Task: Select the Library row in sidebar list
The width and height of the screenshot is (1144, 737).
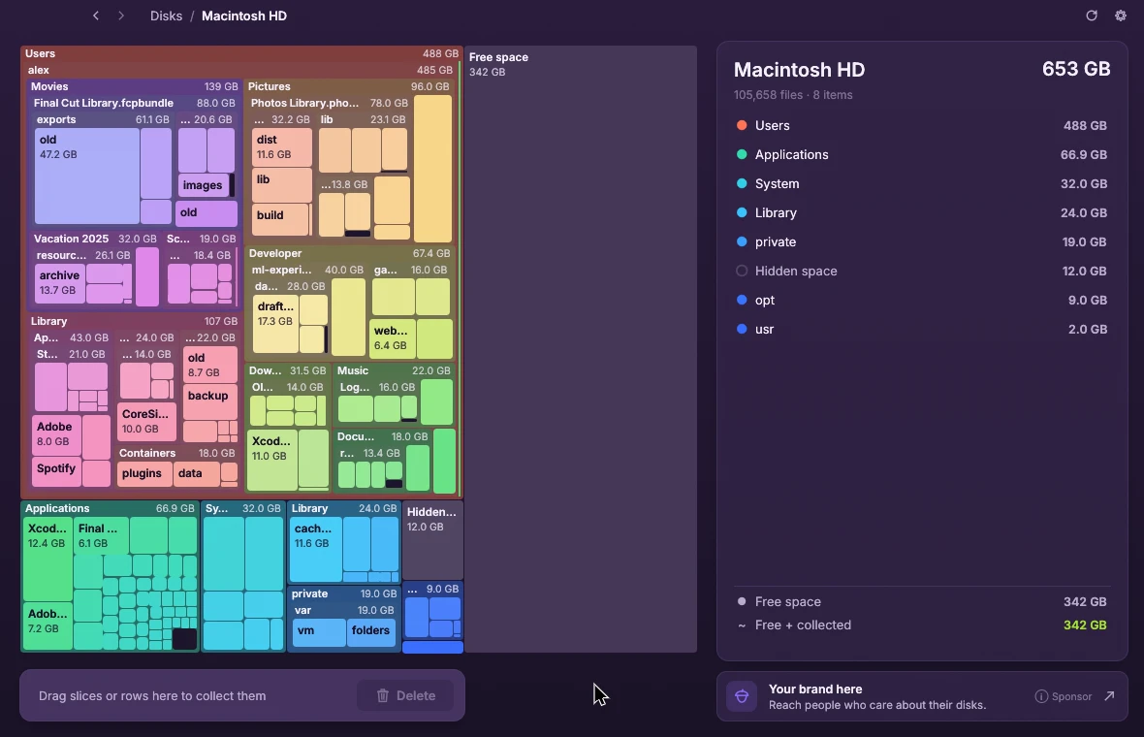Action: point(921,213)
